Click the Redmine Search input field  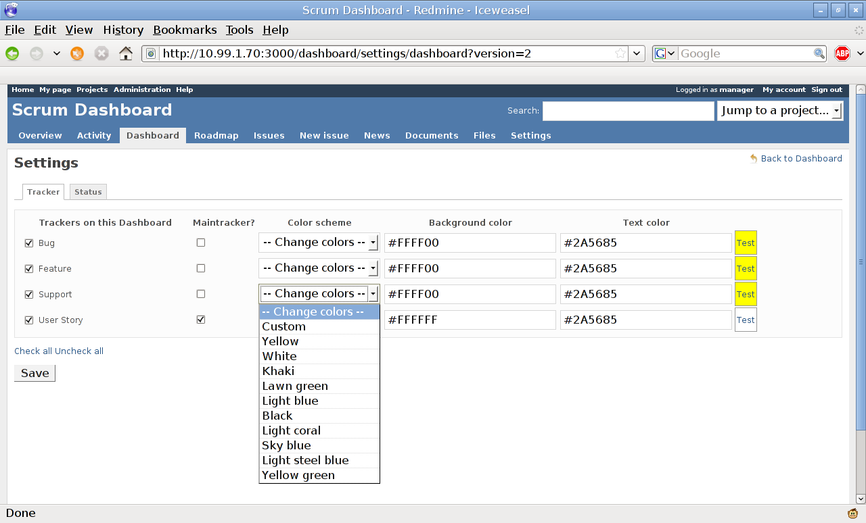[x=629, y=111]
